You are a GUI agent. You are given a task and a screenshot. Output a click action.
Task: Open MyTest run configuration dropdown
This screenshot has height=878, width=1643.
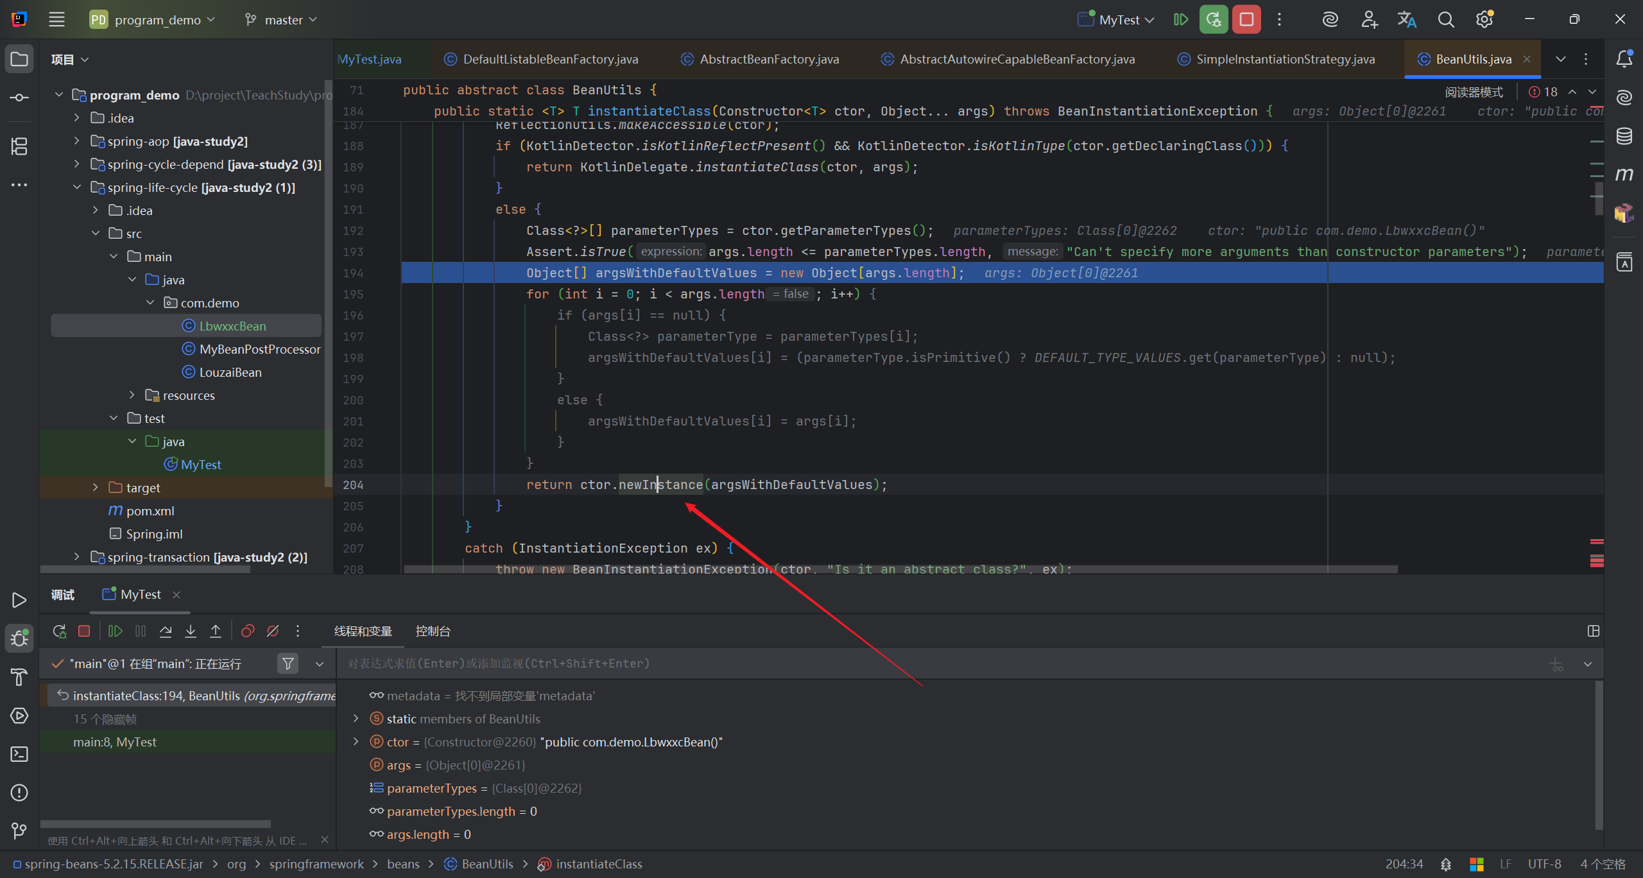pyautogui.click(x=1119, y=20)
